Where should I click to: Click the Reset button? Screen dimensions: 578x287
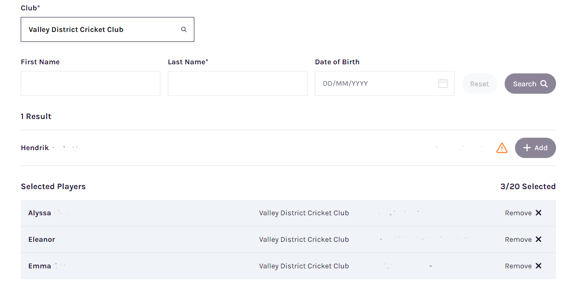(x=479, y=84)
